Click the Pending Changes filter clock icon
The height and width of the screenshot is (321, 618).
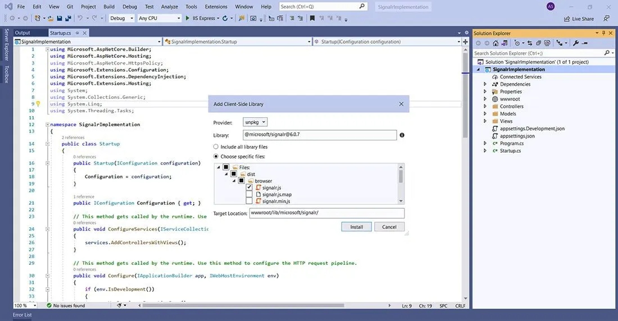pos(517,43)
